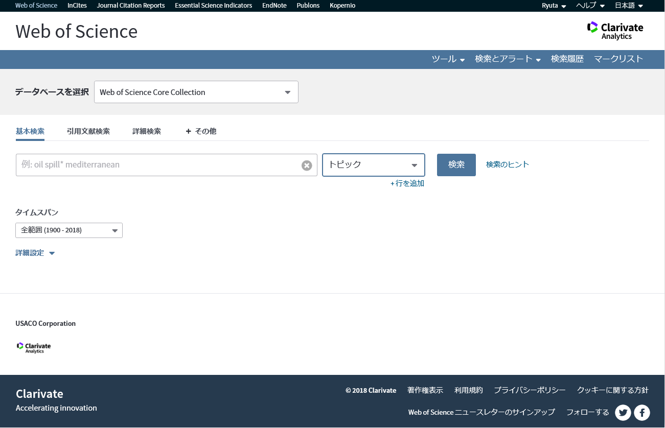Select Web of Science in top navigation bar
The width and height of the screenshot is (665, 428).
[x=36, y=6]
